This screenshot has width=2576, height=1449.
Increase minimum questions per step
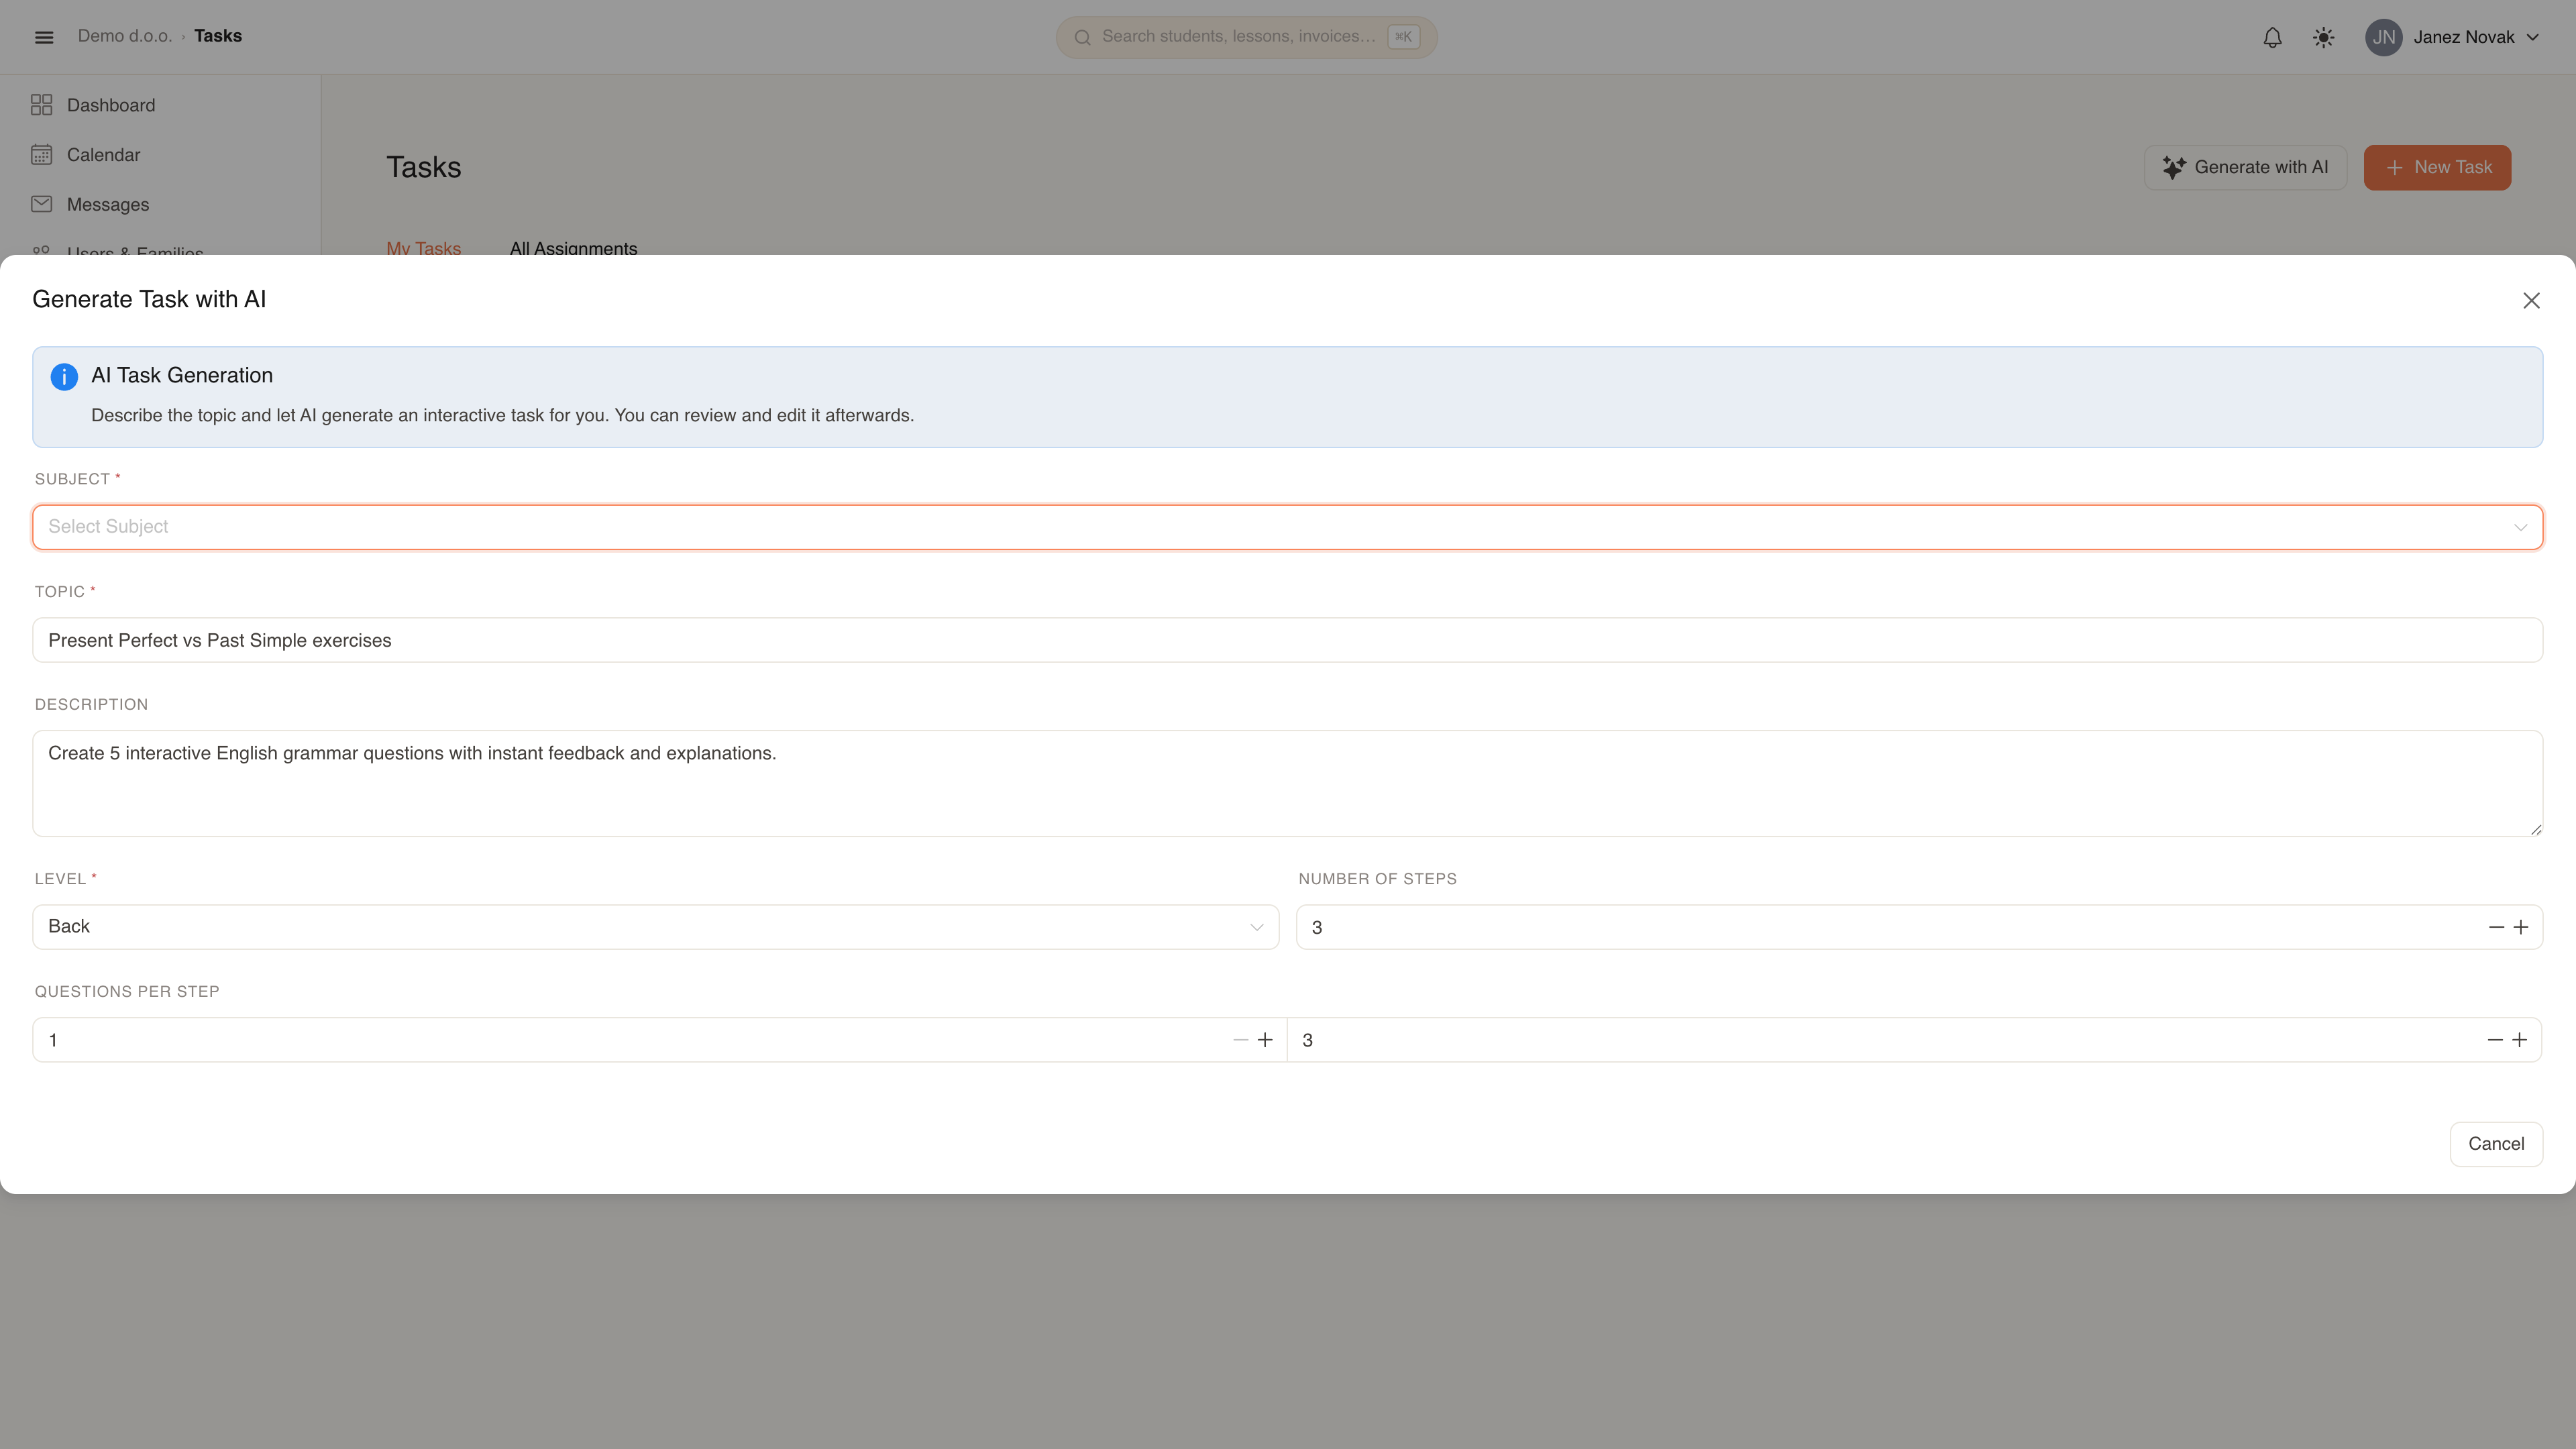pyautogui.click(x=1264, y=1040)
